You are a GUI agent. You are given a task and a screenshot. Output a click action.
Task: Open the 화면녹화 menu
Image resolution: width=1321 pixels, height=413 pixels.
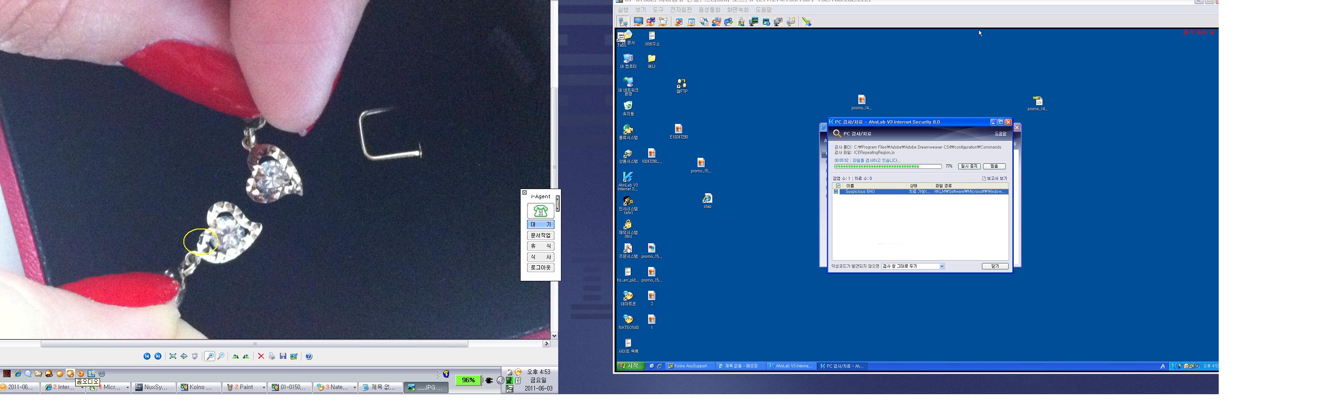coord(738,10)
